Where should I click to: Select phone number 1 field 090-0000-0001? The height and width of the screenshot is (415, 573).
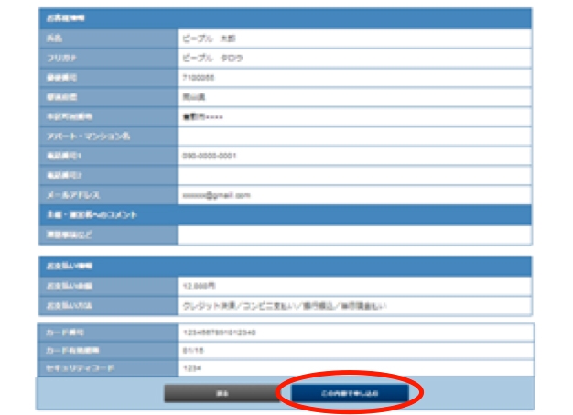pyautogui.click(x=354, y=156)
